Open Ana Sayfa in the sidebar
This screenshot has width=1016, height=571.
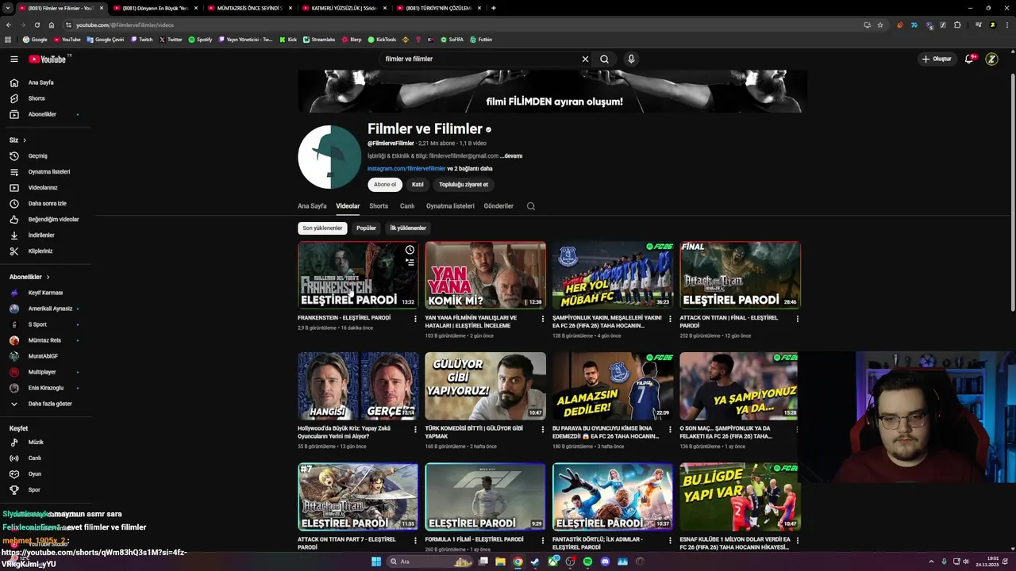41,82
